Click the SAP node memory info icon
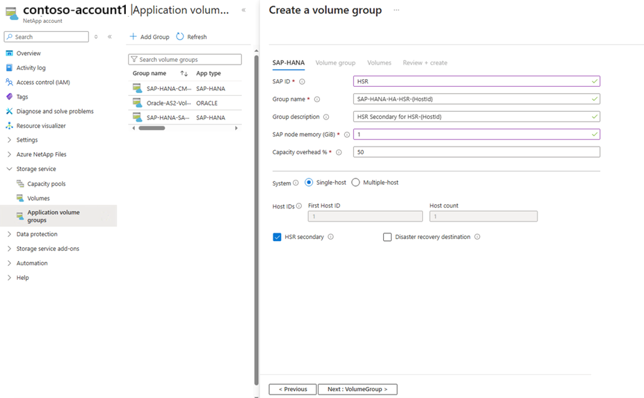 point(346,135)
